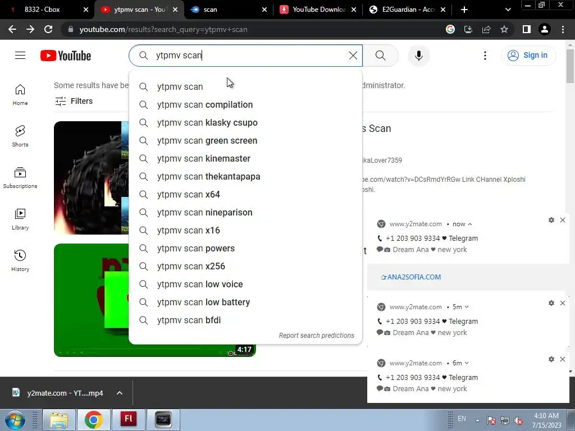
Task: Open the Windows Start menu
Action: [15, 420]
